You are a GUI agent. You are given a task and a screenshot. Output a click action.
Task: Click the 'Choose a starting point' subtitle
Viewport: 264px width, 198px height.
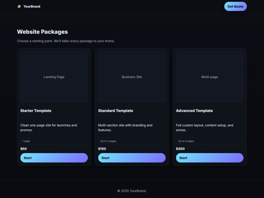(x=66, y=41)
